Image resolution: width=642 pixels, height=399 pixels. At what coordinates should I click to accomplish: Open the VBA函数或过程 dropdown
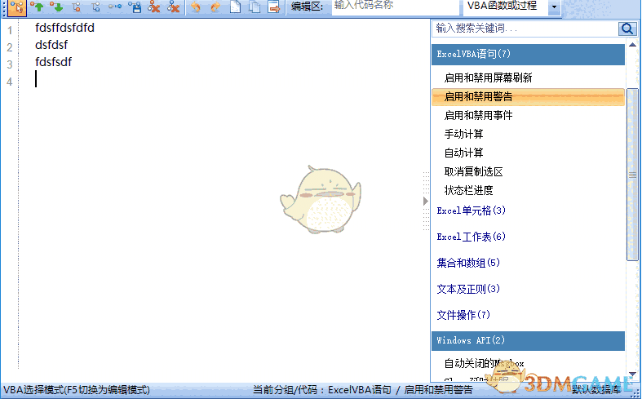click(555, 7)
